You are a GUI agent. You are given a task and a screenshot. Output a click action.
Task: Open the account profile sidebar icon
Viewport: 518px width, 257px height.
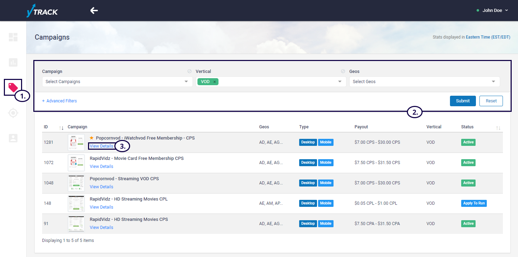pos(13,138)
